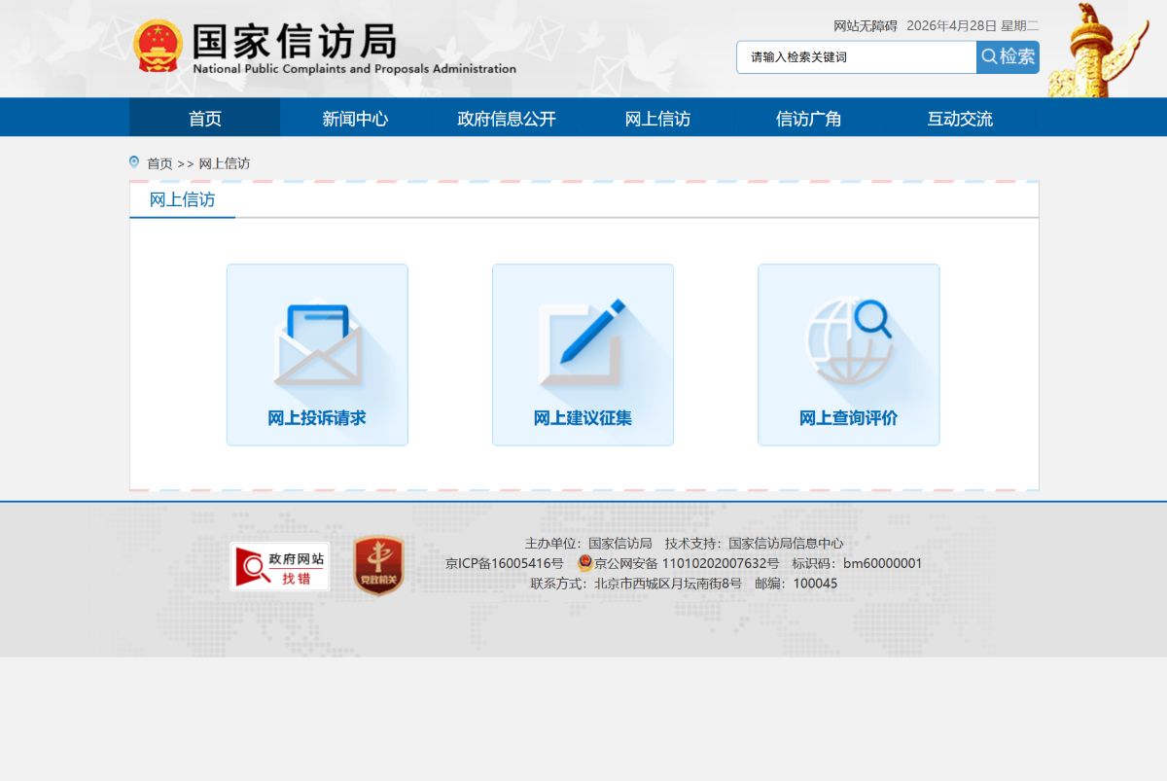The width and height of the screenshot is (1167, 781).
Task: Open the 政府信息公开 menu item
Action: tap(506, 118)
